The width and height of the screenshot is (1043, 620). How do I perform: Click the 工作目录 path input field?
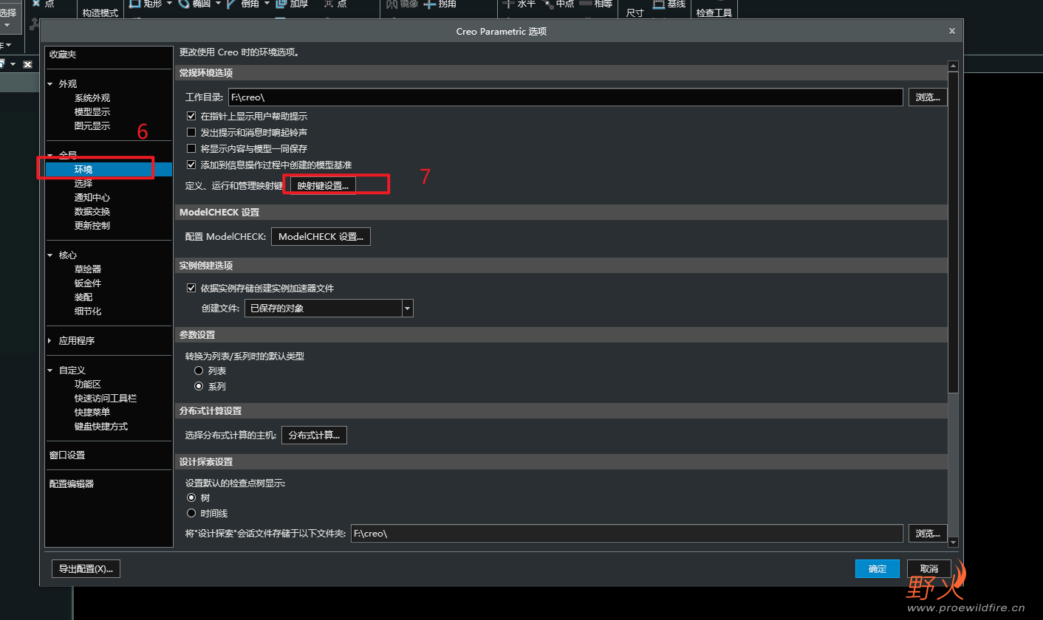coord(566,97)
